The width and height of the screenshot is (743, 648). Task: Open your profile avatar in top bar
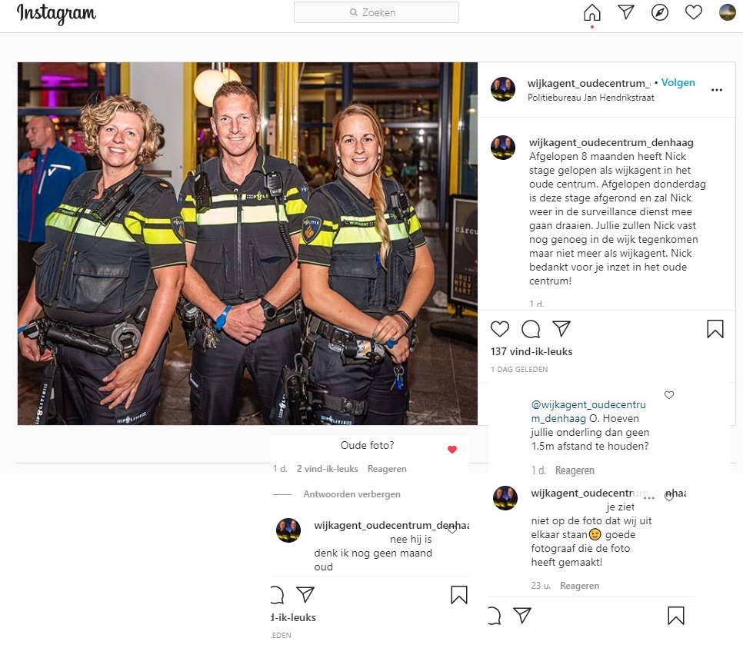tap(728, 12)
